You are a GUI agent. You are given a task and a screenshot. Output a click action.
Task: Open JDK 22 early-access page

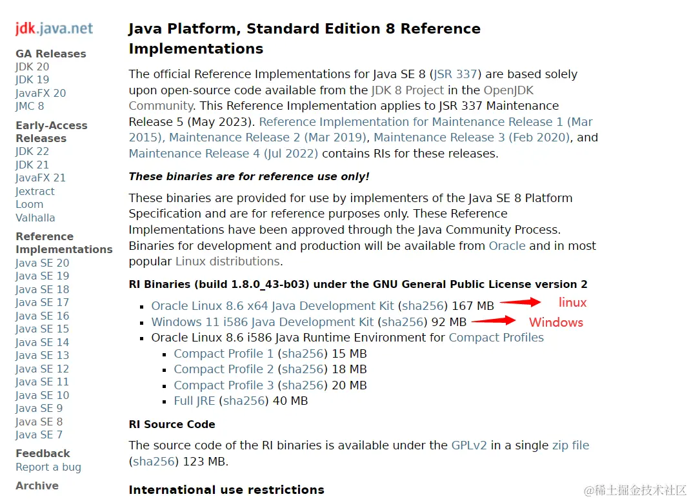point(32,151)
